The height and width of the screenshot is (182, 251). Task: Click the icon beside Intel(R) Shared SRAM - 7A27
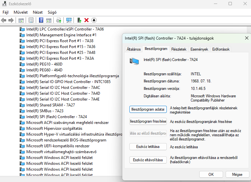click(22, 105)
